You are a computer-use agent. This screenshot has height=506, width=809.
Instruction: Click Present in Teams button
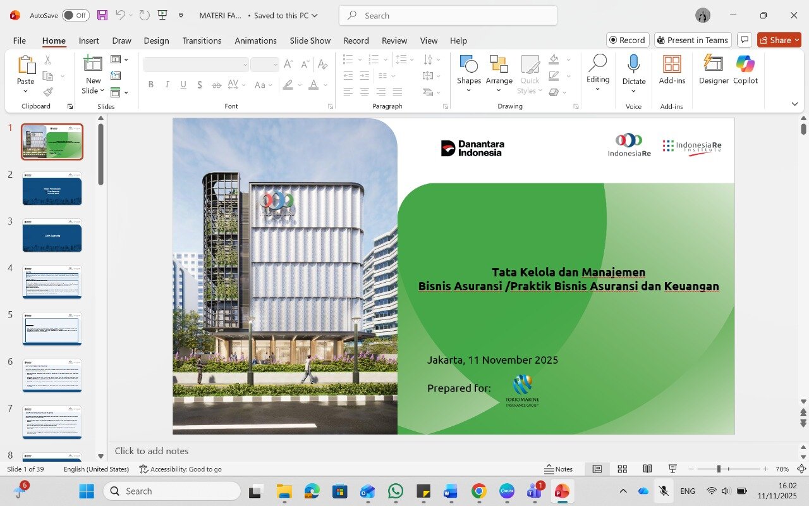click(x=693, y=40)
